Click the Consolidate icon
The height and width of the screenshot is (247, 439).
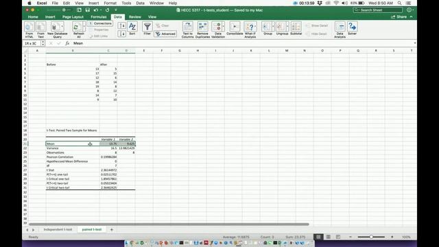235,29
